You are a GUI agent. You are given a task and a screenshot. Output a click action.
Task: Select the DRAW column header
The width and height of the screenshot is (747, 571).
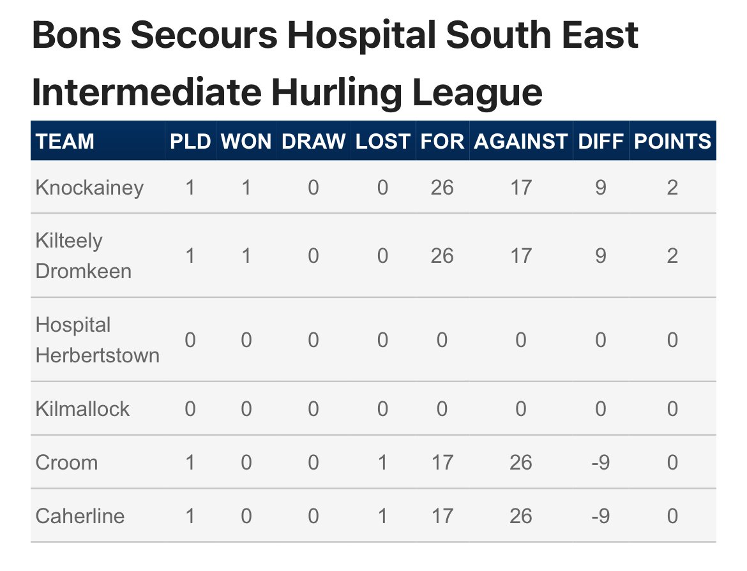[313, 142]
